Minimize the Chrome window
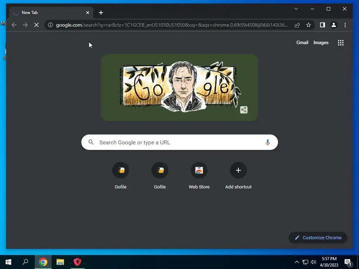The image size is (359, 269). point(312,9)
